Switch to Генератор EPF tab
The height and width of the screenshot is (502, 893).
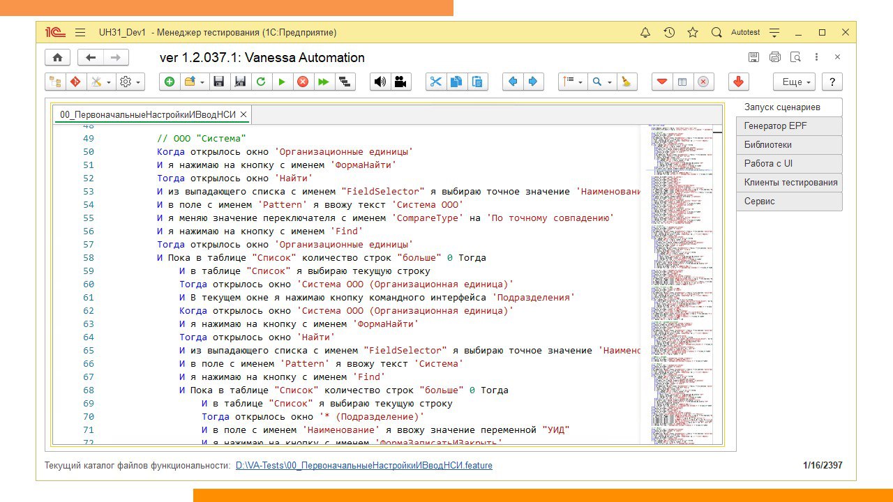789,126
